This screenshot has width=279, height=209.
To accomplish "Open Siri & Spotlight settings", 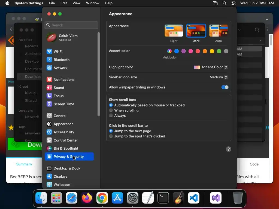I will (x=69, y=149).
